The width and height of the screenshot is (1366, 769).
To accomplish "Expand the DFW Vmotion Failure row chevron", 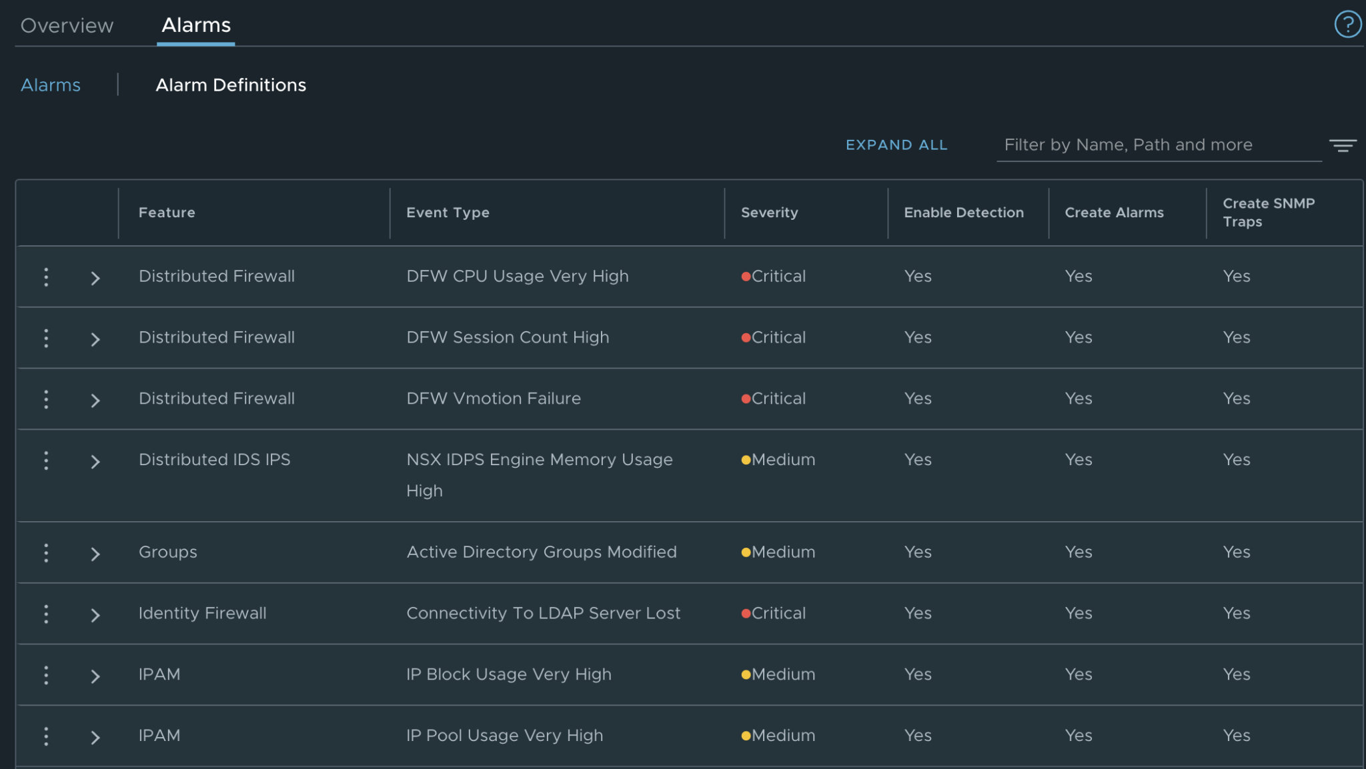I will [95, 400].
